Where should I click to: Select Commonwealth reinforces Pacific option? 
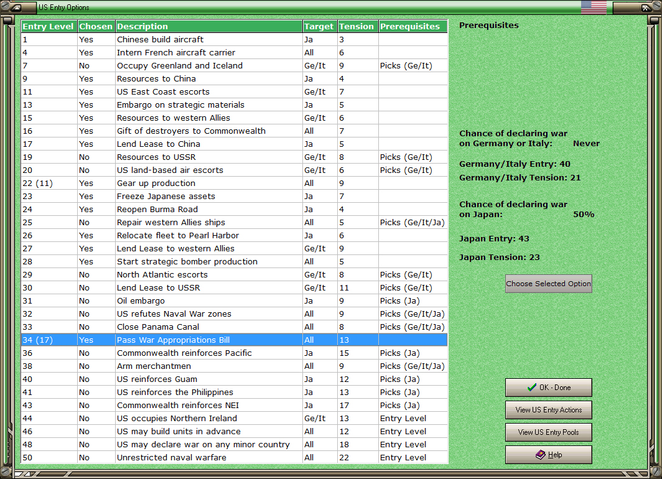pos(235,353)
